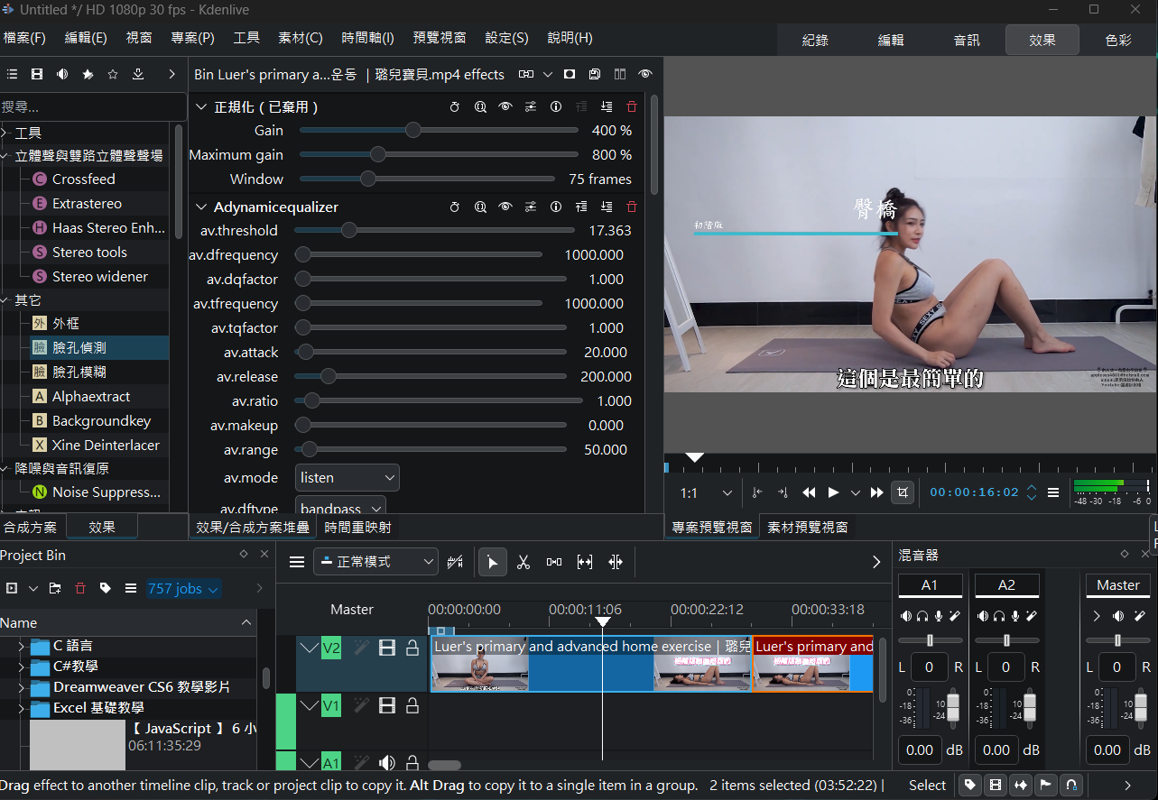The height and width of the screenshot is (800, 1158).
Task: Show favorite effects star icon
Action: 113,74
